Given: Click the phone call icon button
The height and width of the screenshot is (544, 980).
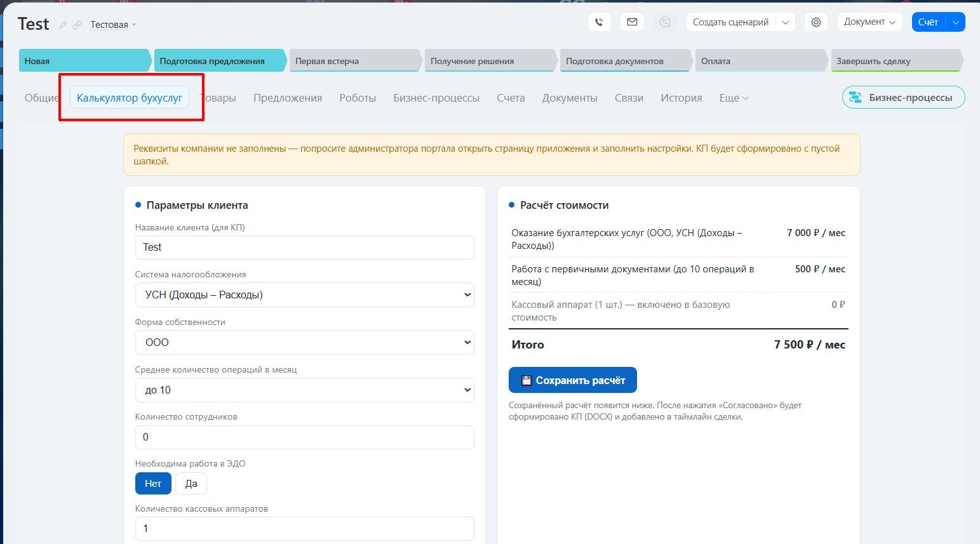Looking at the screenshot, I should (599, 22).
